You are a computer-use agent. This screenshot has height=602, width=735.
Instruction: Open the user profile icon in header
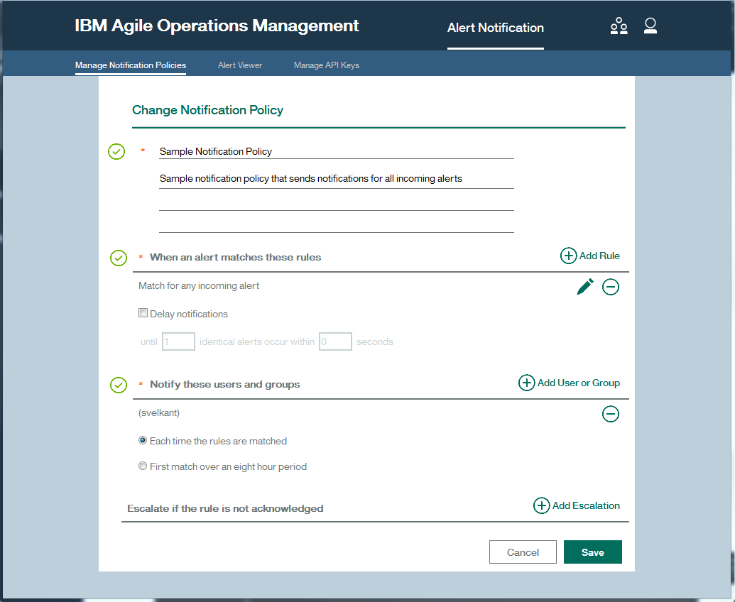tap(650, 26)
